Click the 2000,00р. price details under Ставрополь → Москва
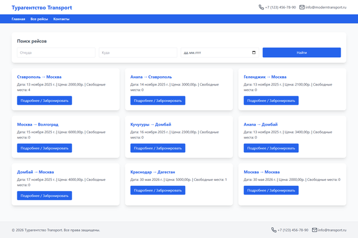Image resolution: width=358 pixels, height=238 pixels. tap(61, 87)
